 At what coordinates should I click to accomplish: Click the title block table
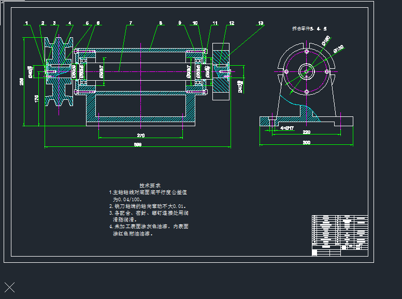click(340, 235)
